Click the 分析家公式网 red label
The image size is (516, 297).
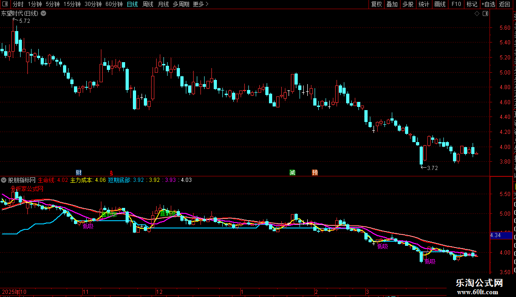coord(26,189)
